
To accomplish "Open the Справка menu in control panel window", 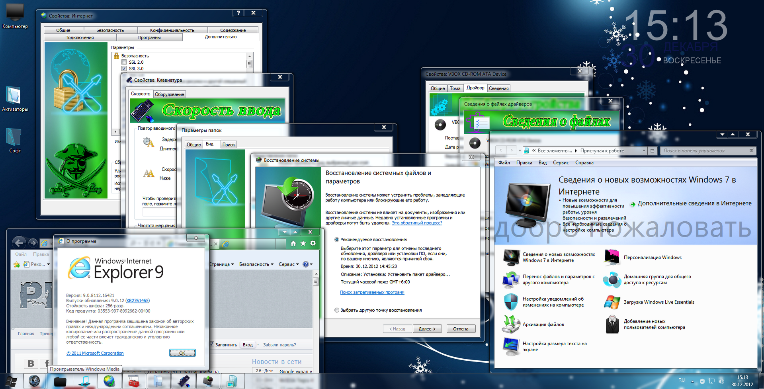I will click(x=584, y=162).
